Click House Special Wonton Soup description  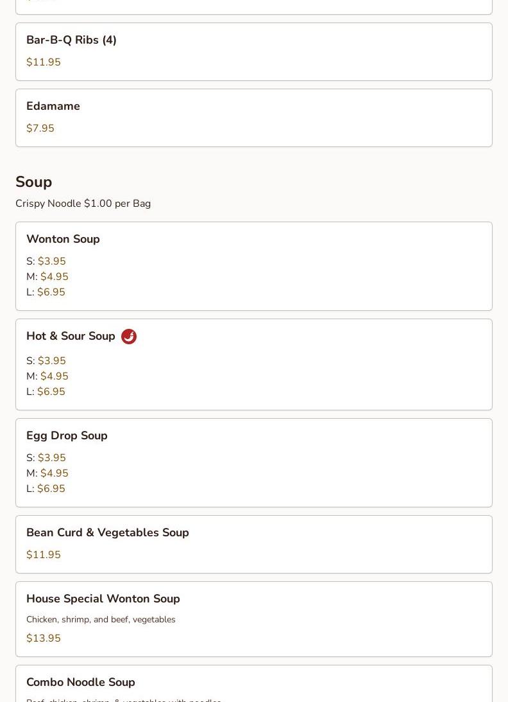101,620
